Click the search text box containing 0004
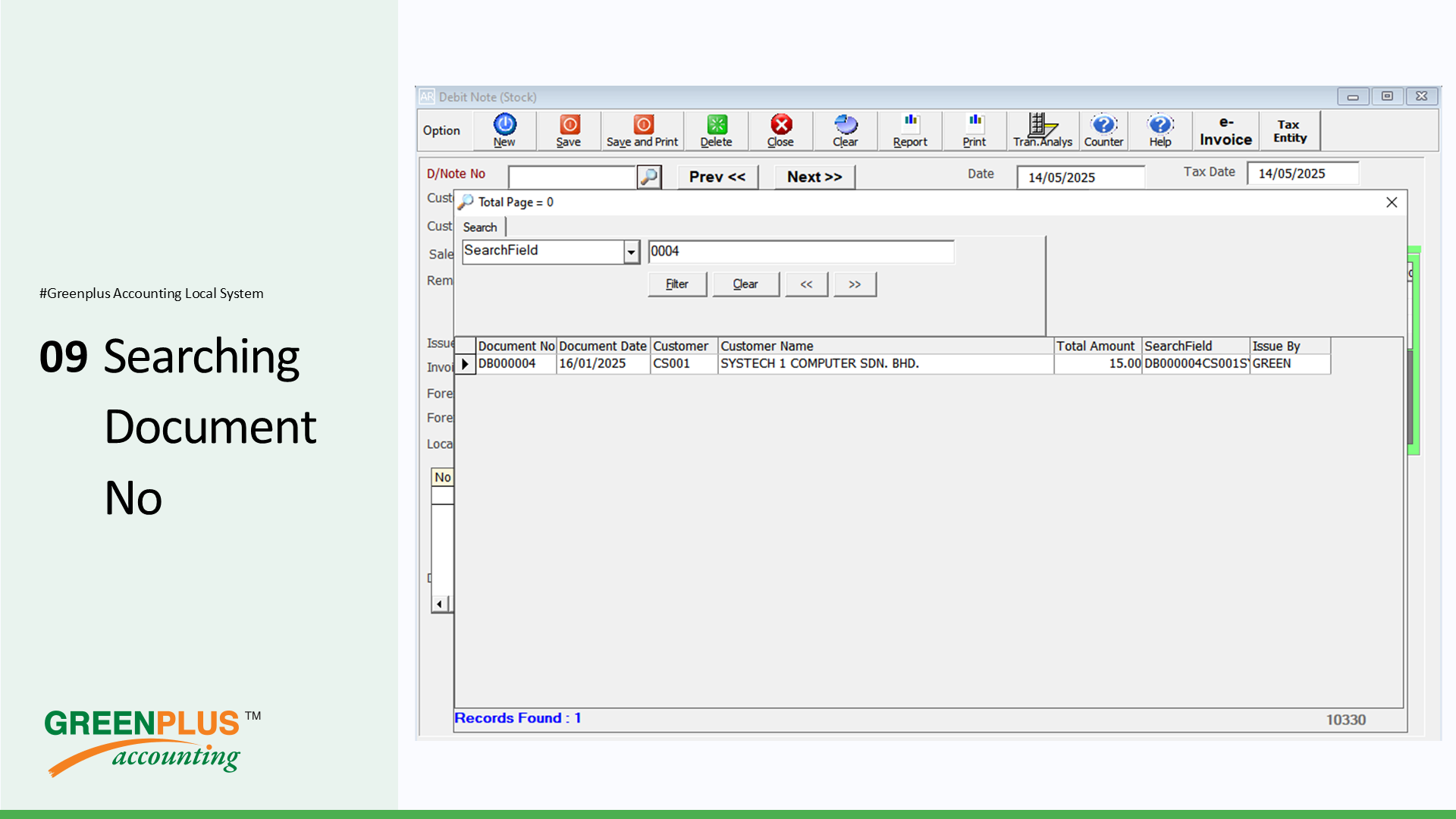This screenshot has height=819, width=1456. click(x=801, y=252)
